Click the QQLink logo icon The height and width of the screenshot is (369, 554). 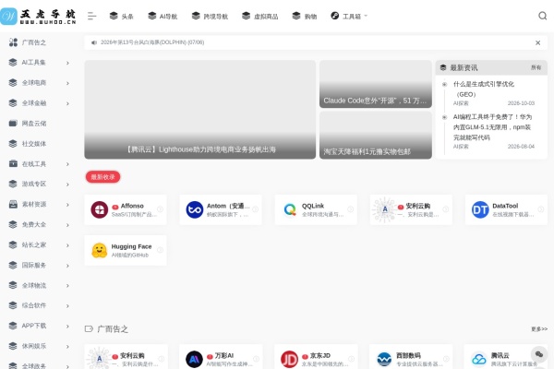(290, 209)
